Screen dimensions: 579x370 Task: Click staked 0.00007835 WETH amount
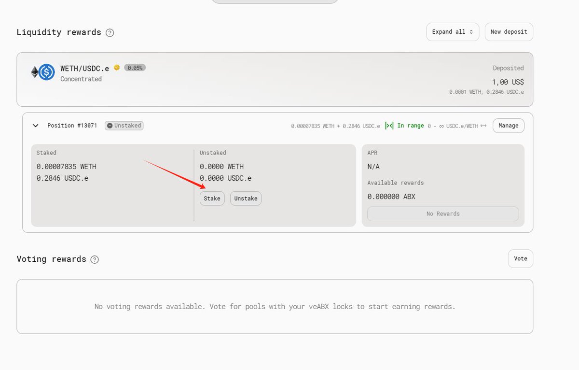[67, 167]
